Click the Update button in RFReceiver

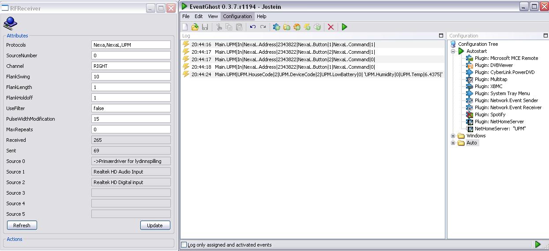coord(155,225)
